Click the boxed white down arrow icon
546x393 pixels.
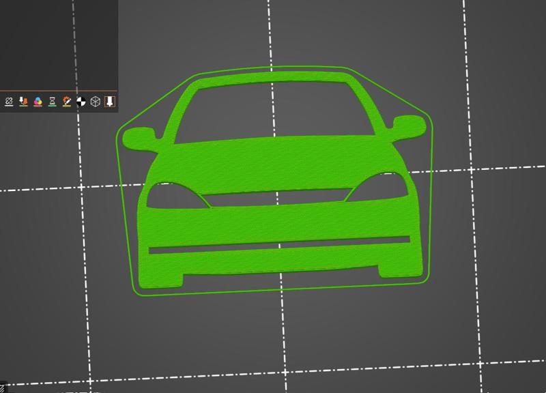[110, 101]
